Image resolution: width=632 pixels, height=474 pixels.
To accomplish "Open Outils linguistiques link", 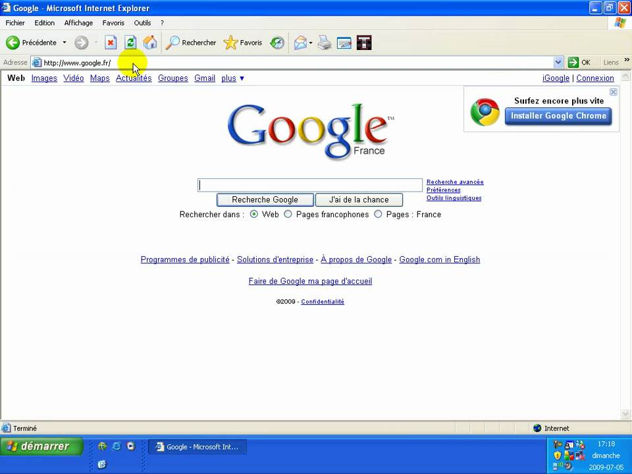I will (454, 198).
